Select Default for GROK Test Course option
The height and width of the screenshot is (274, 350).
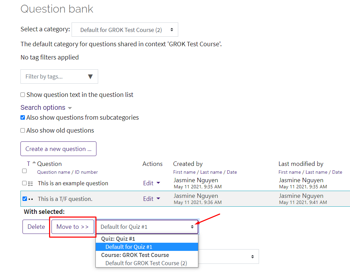147,263
